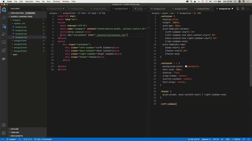Open ensayo3.css in the file tree
Image resolution: width=252 pixels, height=141 pixels.
(21, 34)
